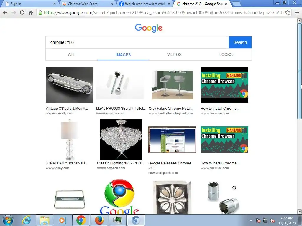Click the vertical scrollbar thumb
The height and width of the screenshot is (226, 302).
tap(300, 71)
